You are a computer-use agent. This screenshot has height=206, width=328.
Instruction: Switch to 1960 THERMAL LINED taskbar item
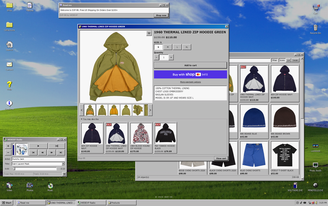tap(62, 203)
